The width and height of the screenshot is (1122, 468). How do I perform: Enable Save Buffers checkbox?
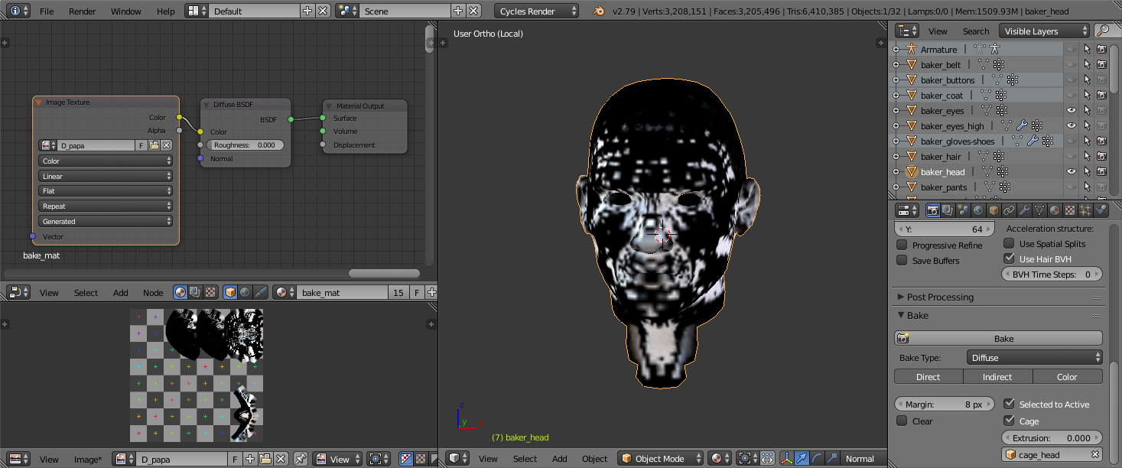tap(902, 261)
